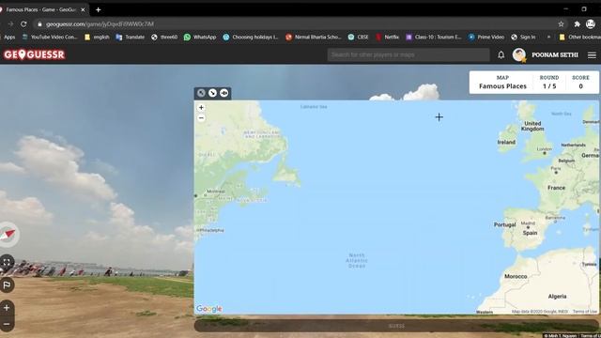Open the notifications bell
Image resolution: width=601 pixels, height=338 pixels.
coord(501,54)
